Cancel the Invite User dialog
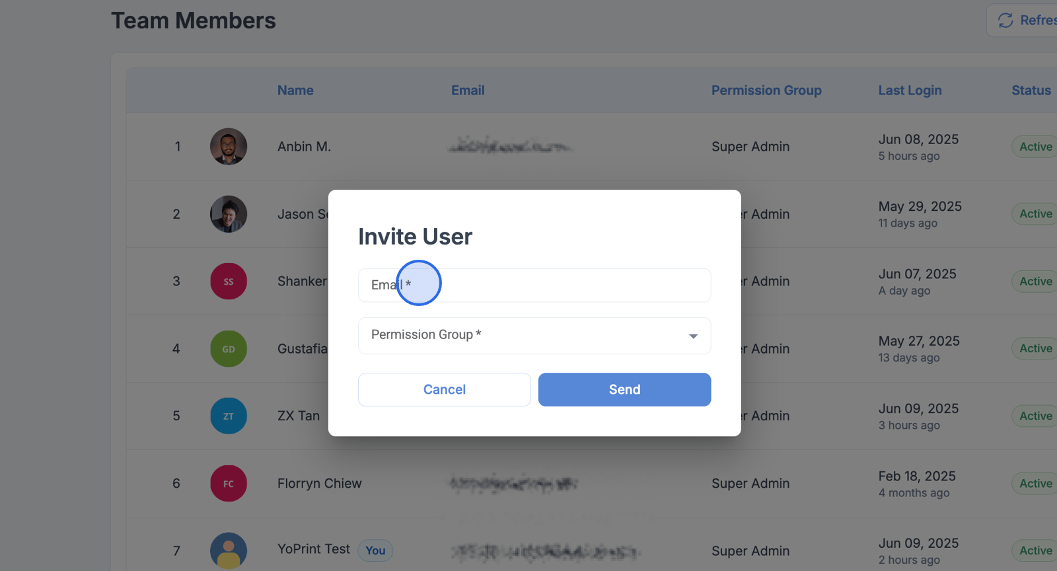Screen dimensions: 1057x571 [x=445, y=389]
